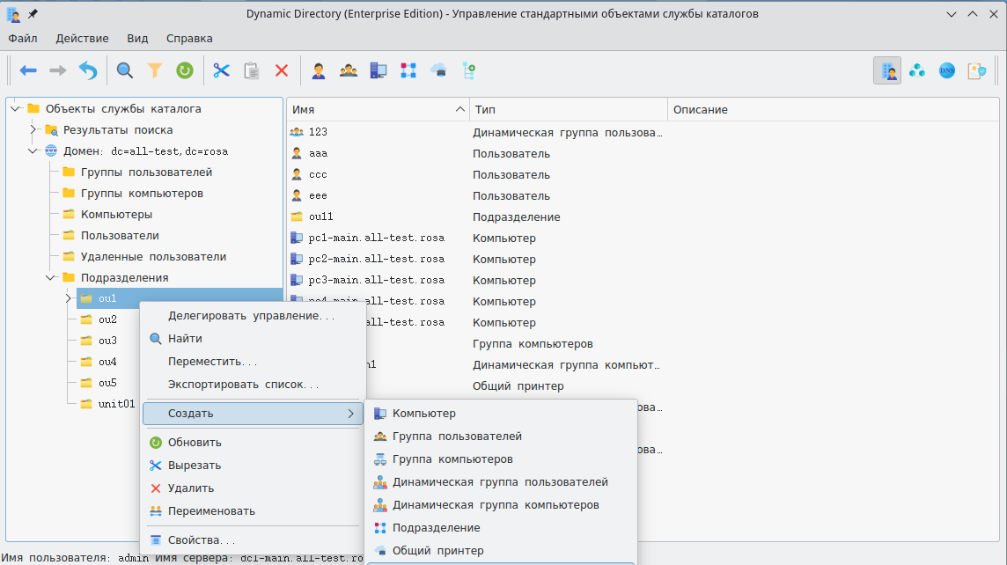
Task: Click the create user toolbar icon
Action: [319, 70]
